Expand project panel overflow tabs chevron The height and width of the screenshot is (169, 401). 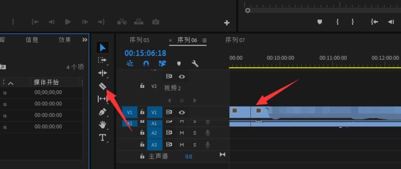tap(85, 40)
